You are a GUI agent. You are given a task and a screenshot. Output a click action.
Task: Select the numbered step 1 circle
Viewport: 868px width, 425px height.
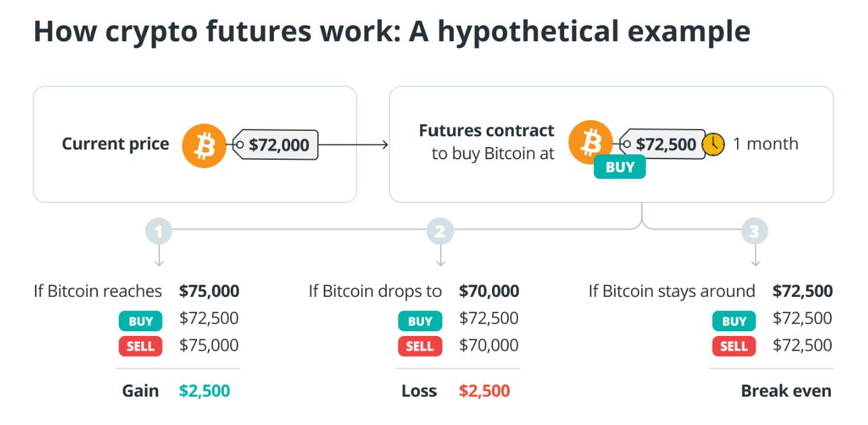159,232
